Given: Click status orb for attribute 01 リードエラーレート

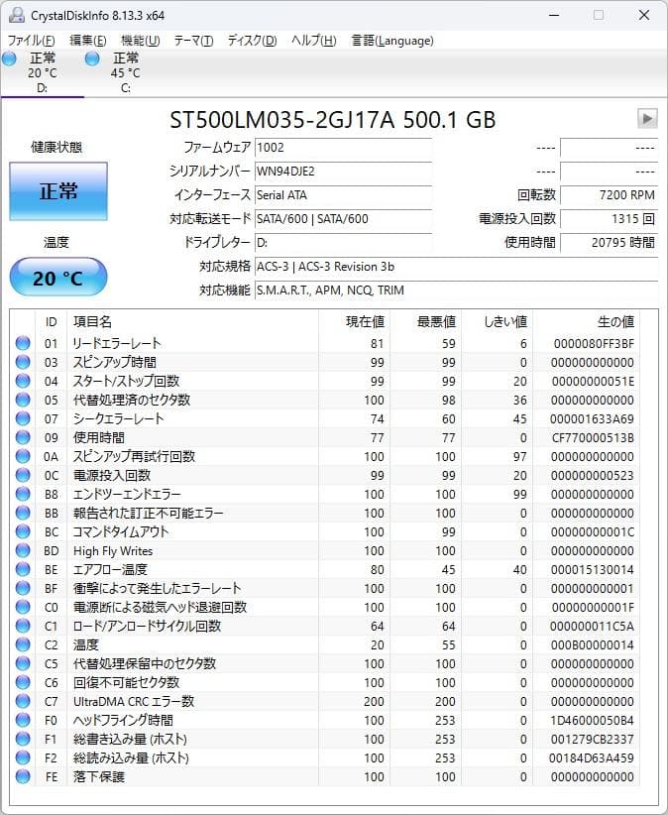Looking at the screenshot, I should click(x=23, y=343).
